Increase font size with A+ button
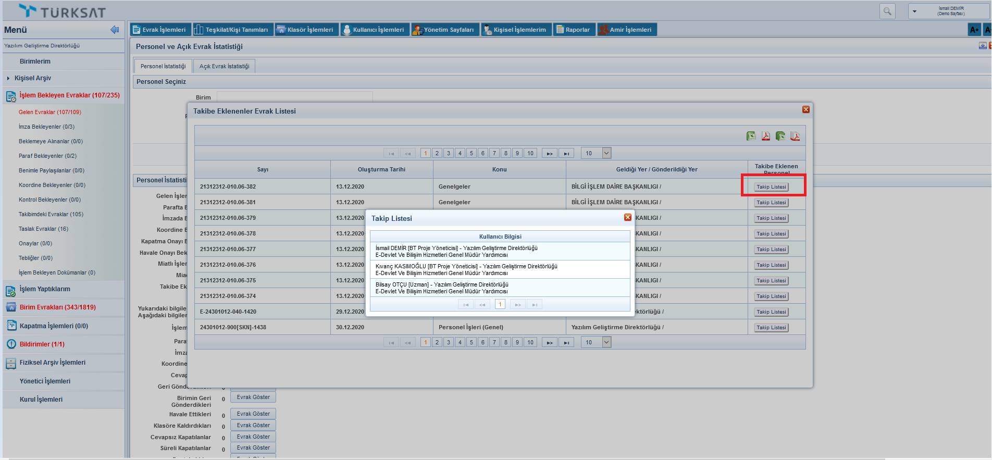The width and height of the screenshot is (992, 460). pyautogui.click(x=974, y=30)
